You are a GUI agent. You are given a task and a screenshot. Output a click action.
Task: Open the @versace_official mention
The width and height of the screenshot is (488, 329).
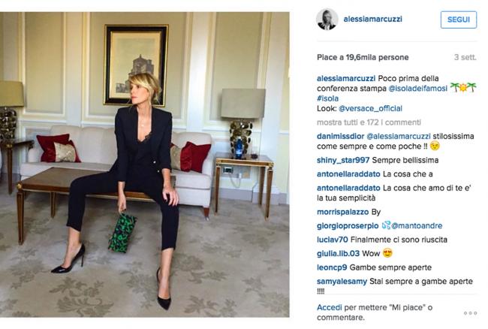[x=370, y=108]
